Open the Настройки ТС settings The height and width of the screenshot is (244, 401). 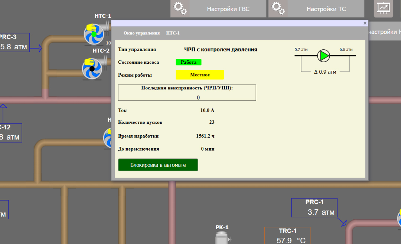point(326,9)
